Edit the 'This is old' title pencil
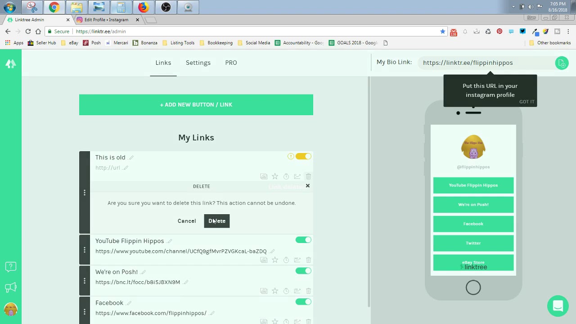 click(x=131, y=157)
